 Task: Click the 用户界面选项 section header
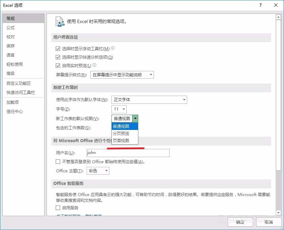coord(161,37)
